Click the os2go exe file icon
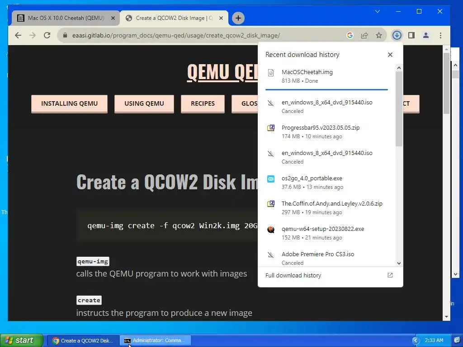This screenshot has width=463, height=347. click(271, 179)
